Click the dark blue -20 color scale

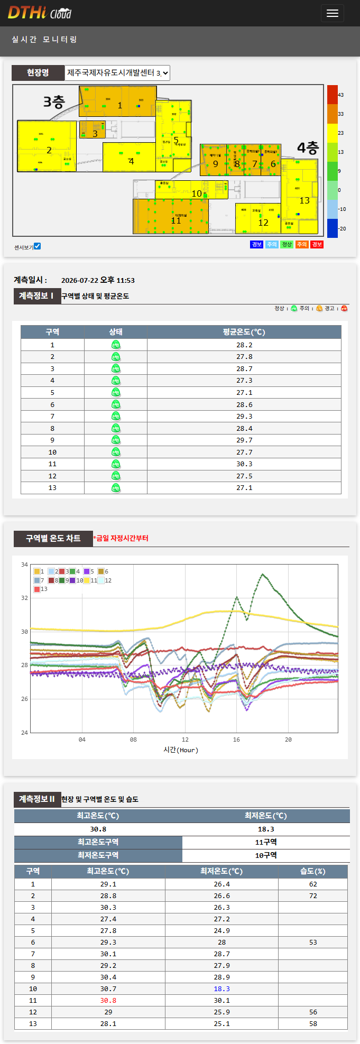(333, 228)
